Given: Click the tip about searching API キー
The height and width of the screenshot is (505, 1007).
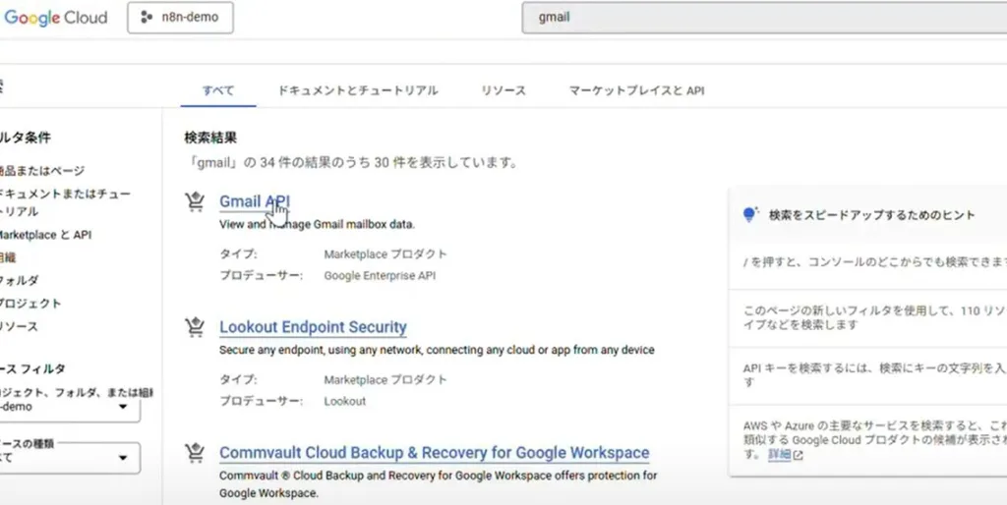Looking at the screenshot, I should 874,375.
